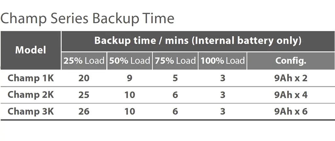Select Champ 3K's 25% load value 26
The width and height of the screenshot is (335, 141).
point(84,111)
